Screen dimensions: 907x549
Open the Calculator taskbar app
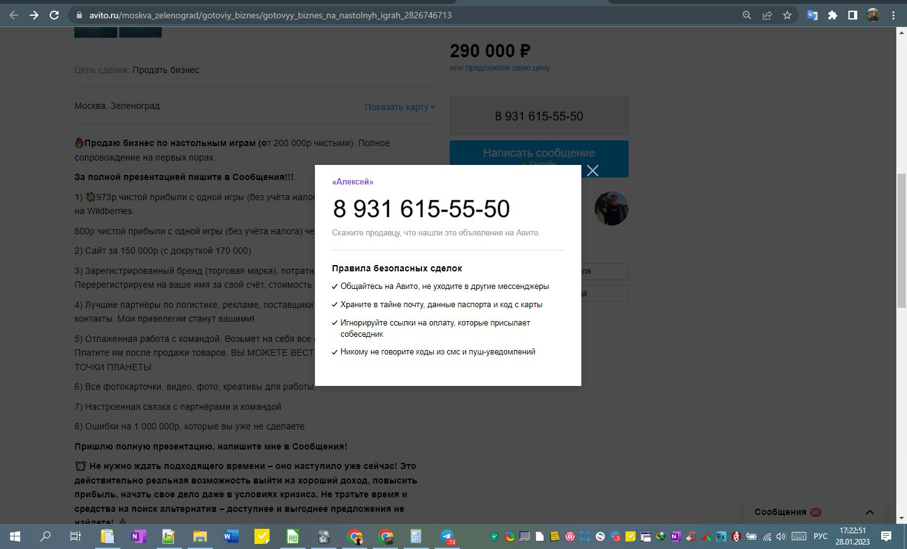(416, 536)
